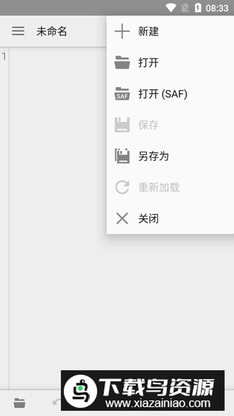The image size is (234, 416).
Task: Click the circular reload arrow icon
Action: click(x=122, y=187)
